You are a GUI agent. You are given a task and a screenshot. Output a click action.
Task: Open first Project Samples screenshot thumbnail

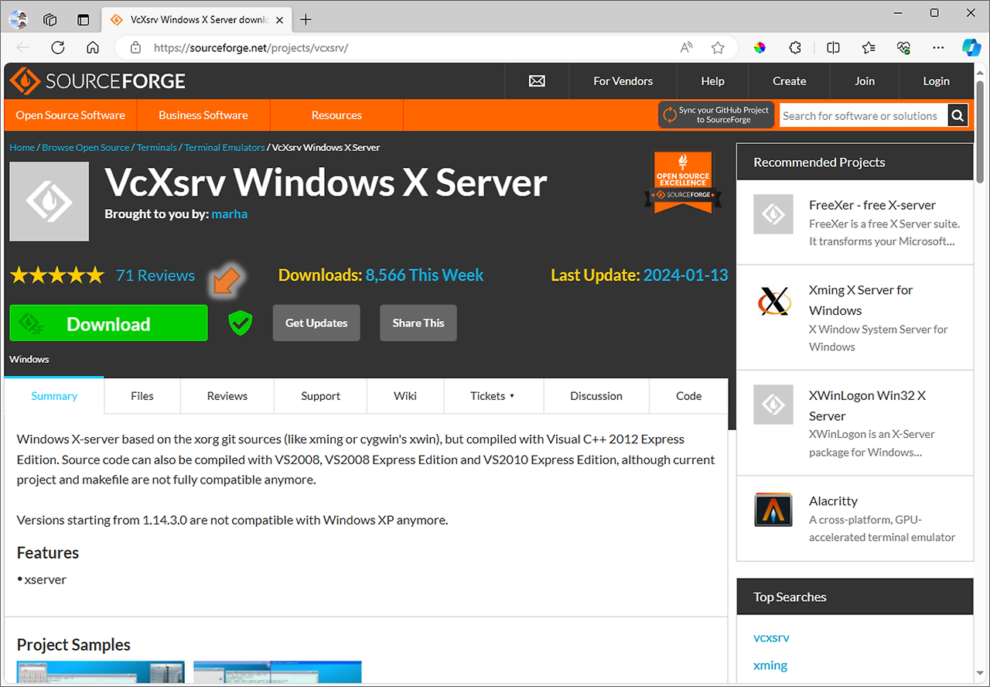101,672
